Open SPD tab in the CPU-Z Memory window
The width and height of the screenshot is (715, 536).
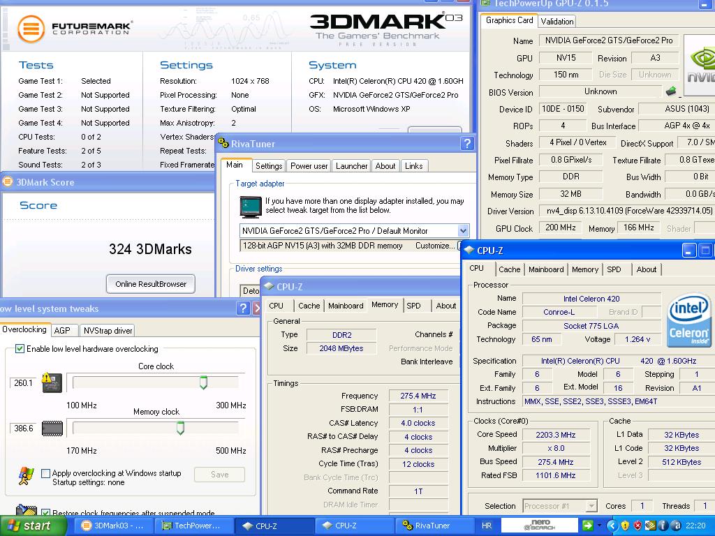pyautogui.click(x=413, y=306)
